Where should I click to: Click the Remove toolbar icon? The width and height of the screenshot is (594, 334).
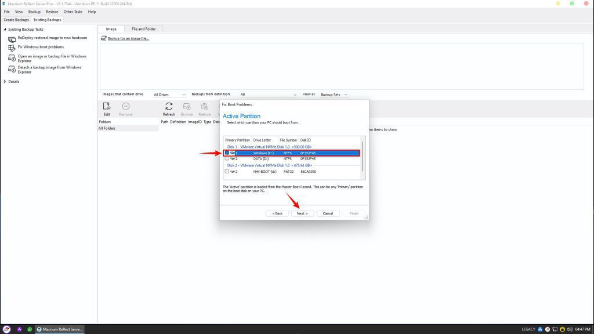[x=126, y=107]
